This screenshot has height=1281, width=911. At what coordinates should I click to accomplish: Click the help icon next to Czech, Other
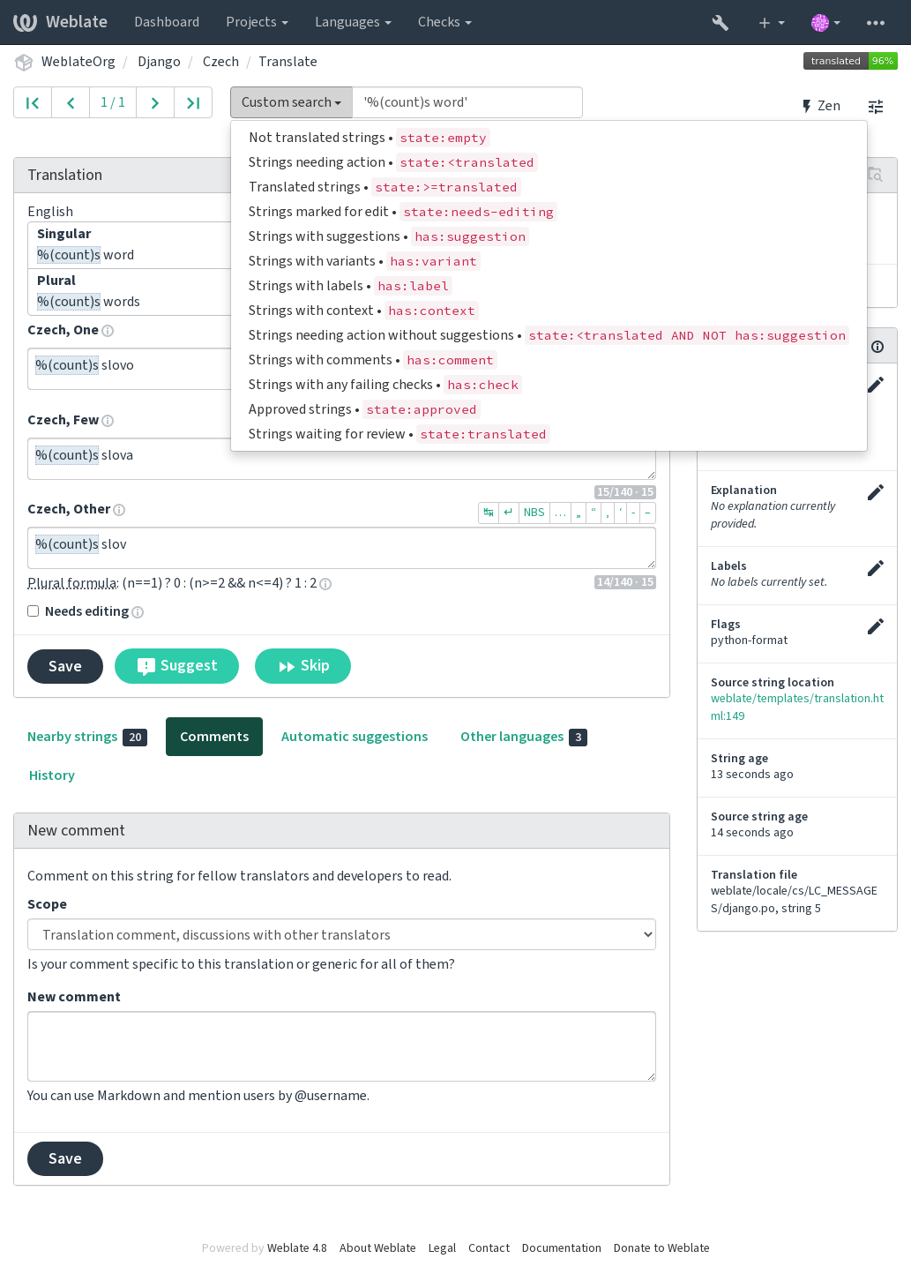(119, 510)
